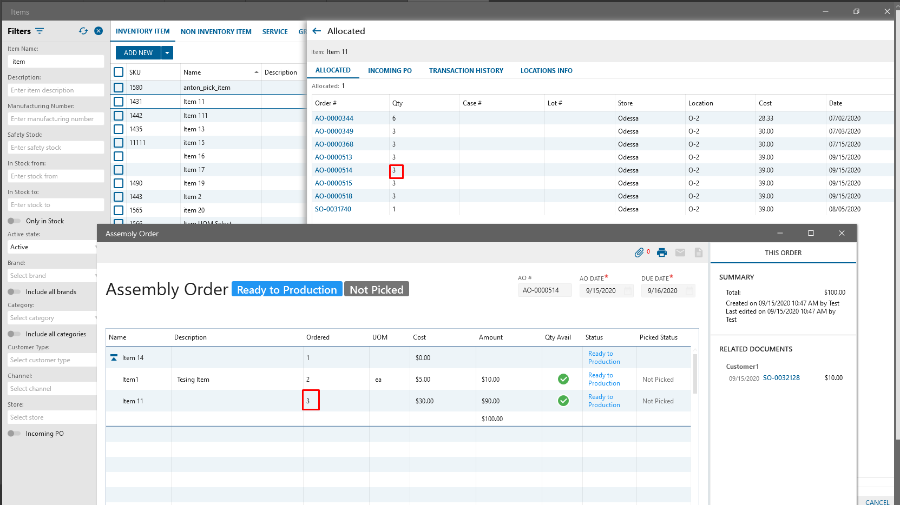
Task: Click the email envelope icon
Action: pyautogui.click(x=680, y=252)
